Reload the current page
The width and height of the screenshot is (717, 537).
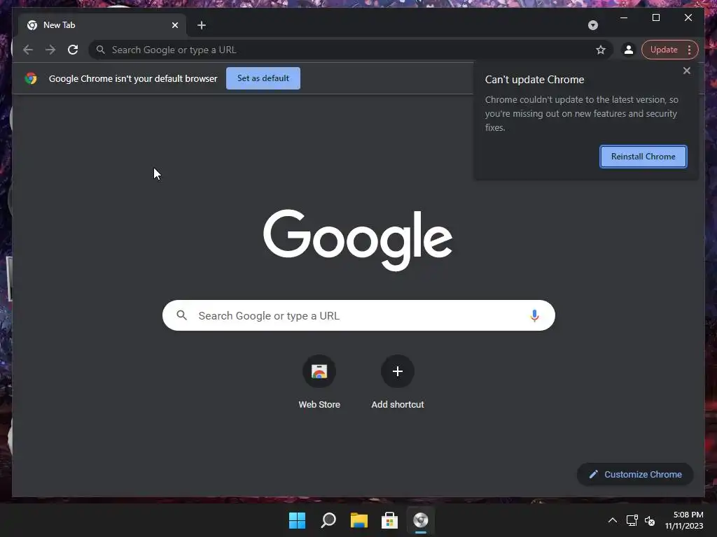(73, 50)
